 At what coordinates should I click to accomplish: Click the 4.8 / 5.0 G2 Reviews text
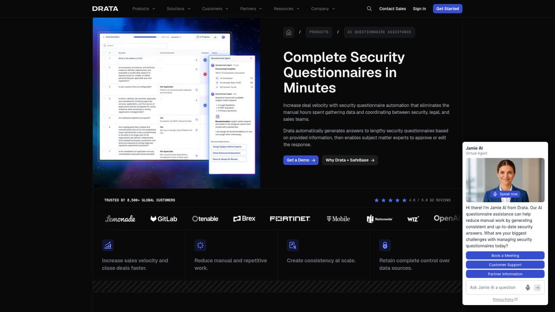[430, 200]
